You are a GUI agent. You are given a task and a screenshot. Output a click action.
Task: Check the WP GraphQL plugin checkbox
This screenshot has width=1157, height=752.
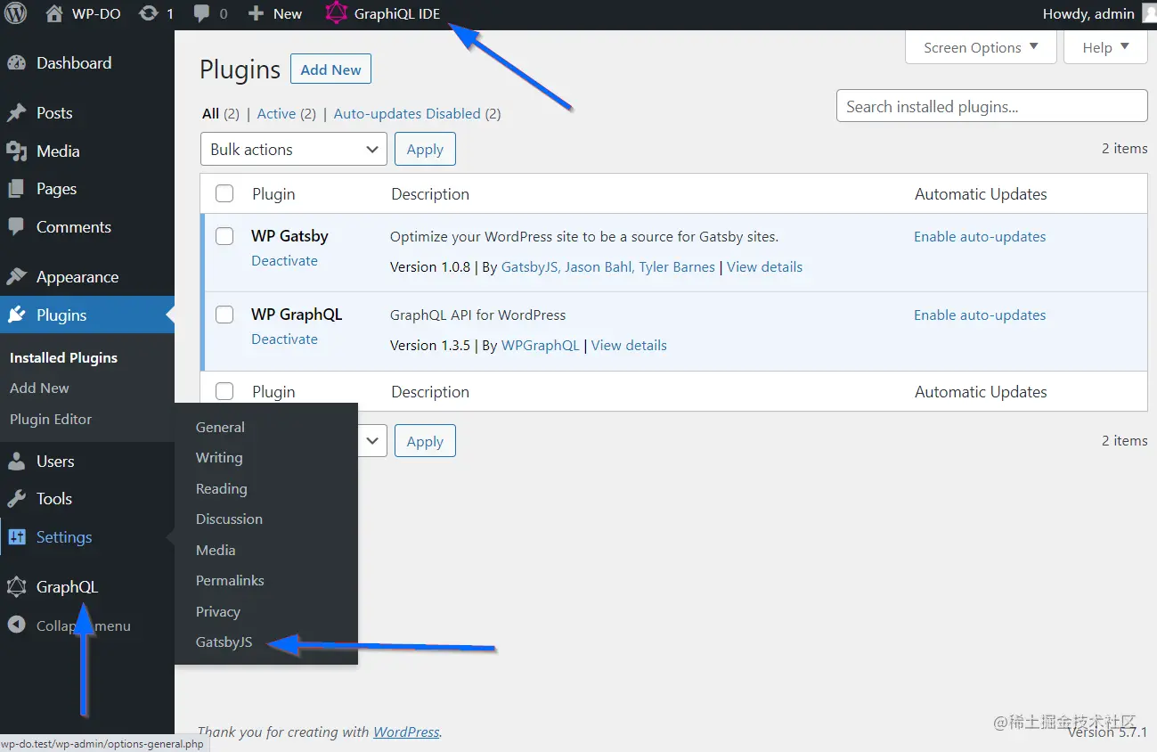click(224, 315)
